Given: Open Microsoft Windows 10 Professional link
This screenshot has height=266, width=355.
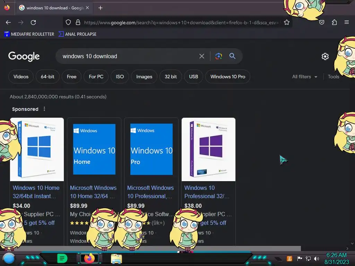Looking at the screenshot, I should 150,192.
